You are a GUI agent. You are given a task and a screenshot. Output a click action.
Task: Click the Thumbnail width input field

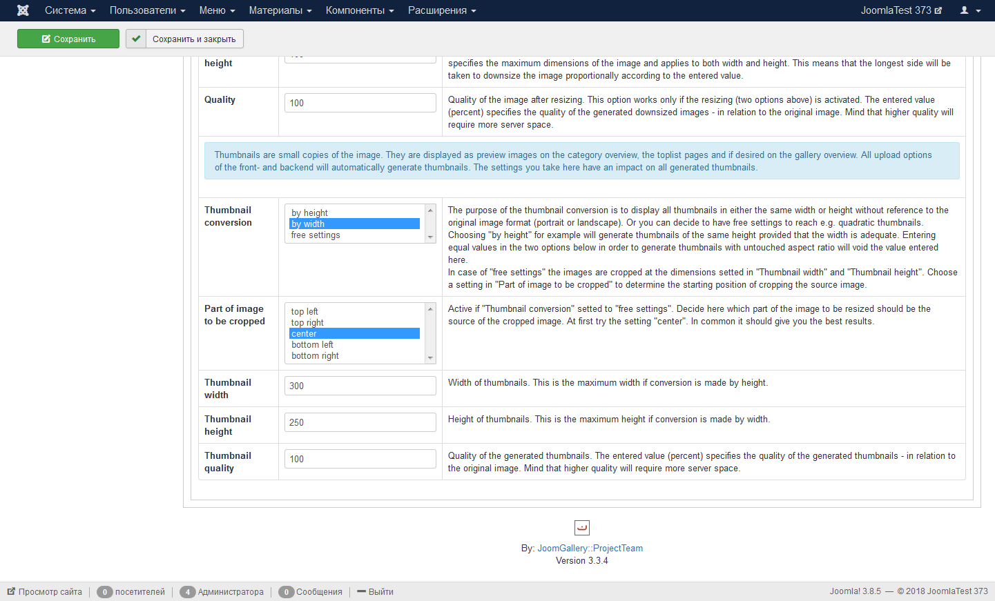point(360,386)
